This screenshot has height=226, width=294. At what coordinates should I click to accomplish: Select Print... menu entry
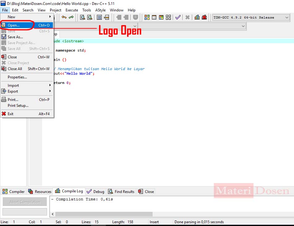27,99
